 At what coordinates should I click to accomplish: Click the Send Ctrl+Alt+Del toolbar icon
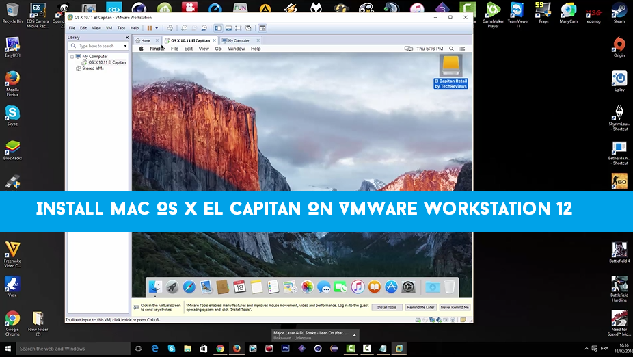[x=170, y=28]
